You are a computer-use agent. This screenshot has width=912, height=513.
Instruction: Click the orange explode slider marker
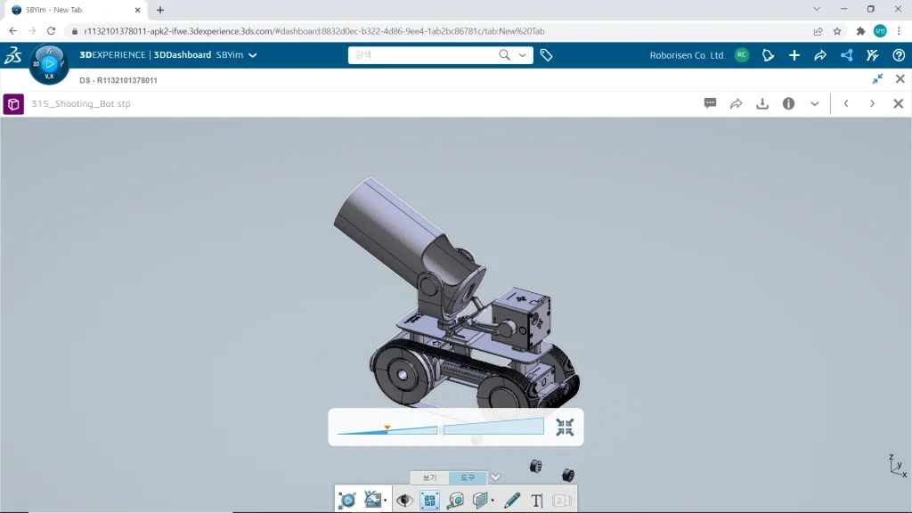pyautogui.click(x=387, y=427)
